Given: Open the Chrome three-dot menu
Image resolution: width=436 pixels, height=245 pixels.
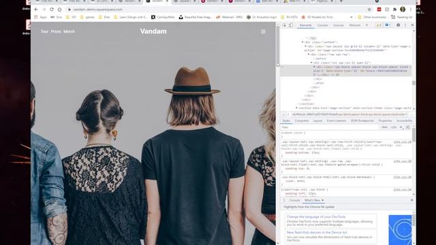Looking at the screenshot, I should tap(411, 10).
